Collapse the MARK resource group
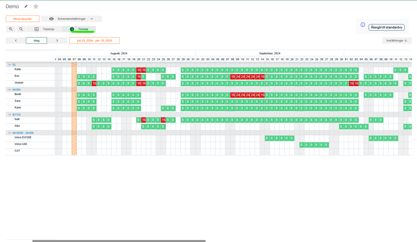This screenshot has height=242, width=417. (10, 89)
